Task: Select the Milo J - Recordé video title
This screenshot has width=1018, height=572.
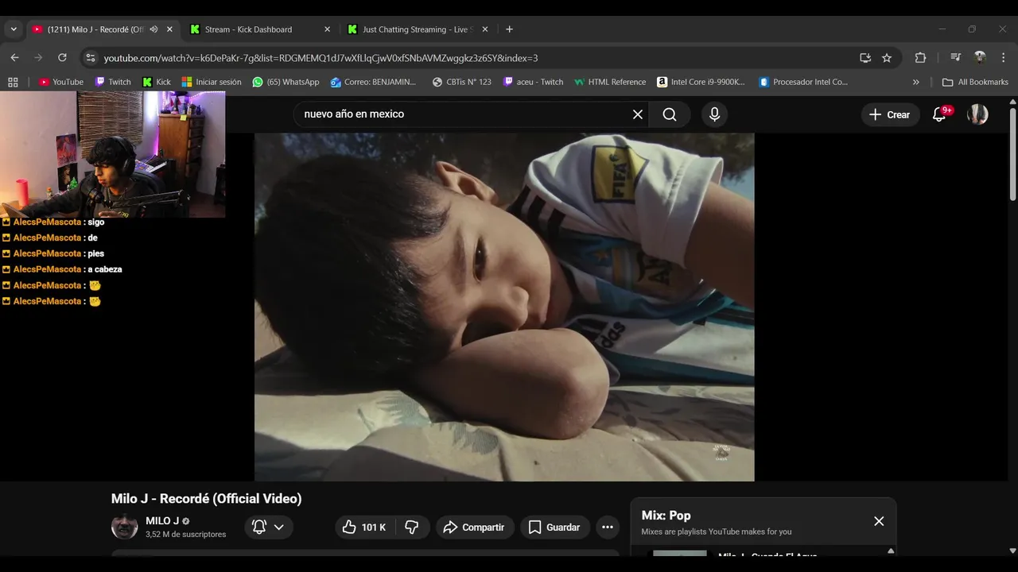Action: point(206,499)
